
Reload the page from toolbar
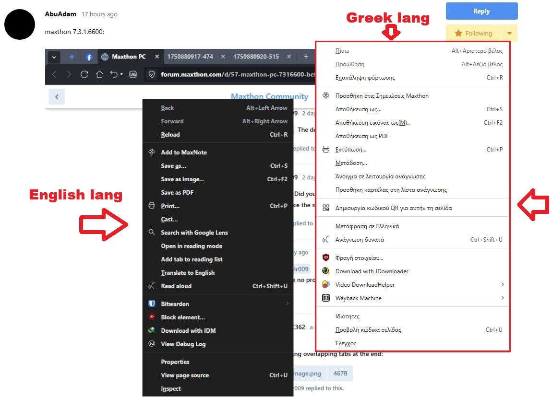pos(84,74)
